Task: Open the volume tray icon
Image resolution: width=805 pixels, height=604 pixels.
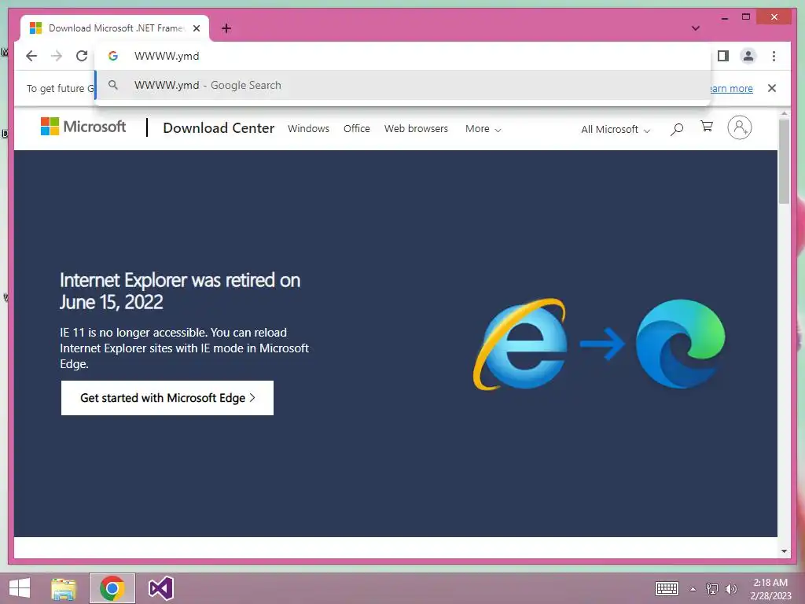Action: (x=731, y=589)
